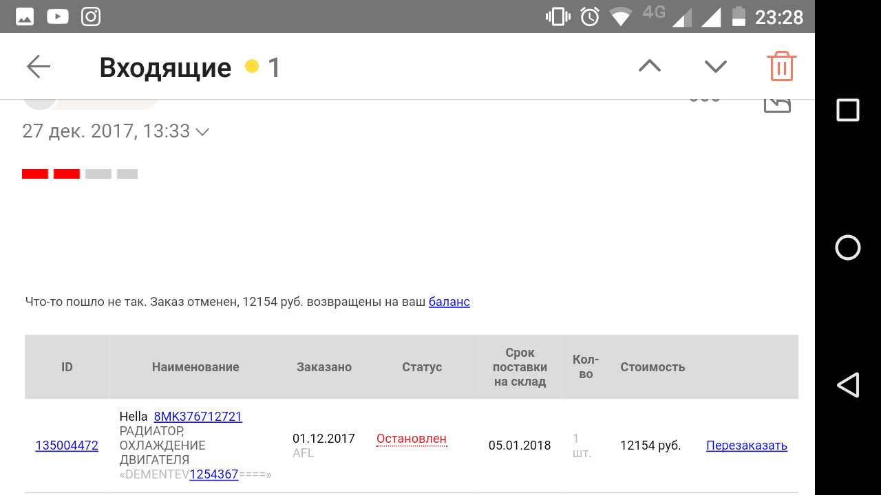This screenshot has width=881, height=495.
Task: Click the '23:28' clock in status bar
Action: (x=779, y=16)
